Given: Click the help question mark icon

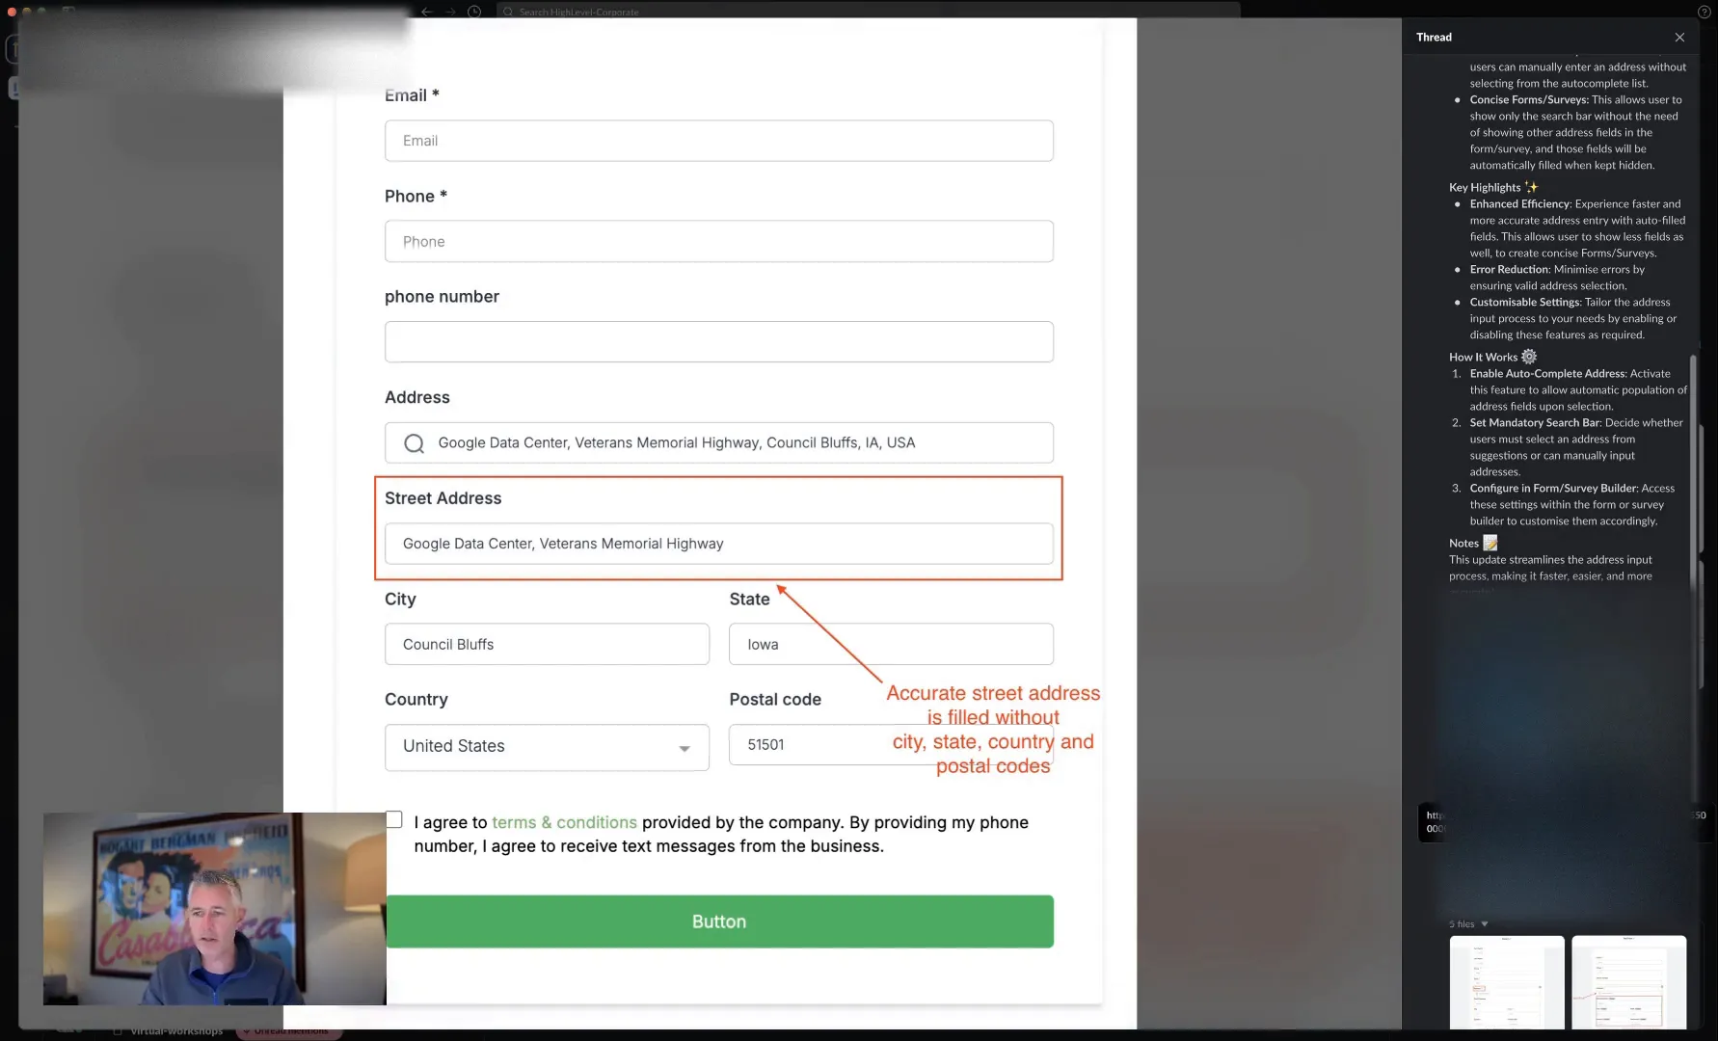Looking at the screenshot, I should (1704, 12).
